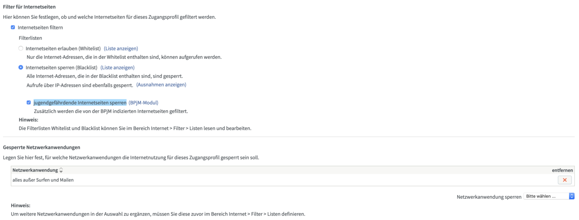Select row alles außer Surfen und Mailen
Screen dimensions: 579x220
pyautogui.click(x=43, y=180)
